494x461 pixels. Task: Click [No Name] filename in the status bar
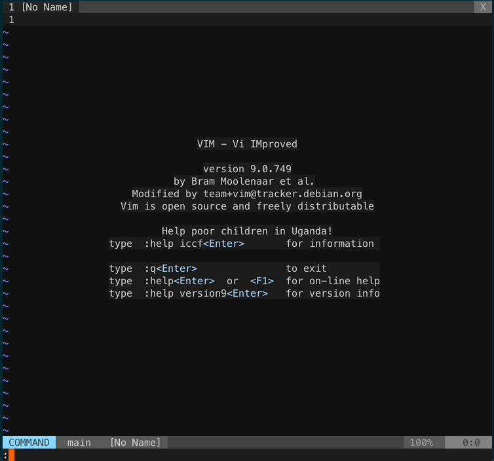coord(135,443)
